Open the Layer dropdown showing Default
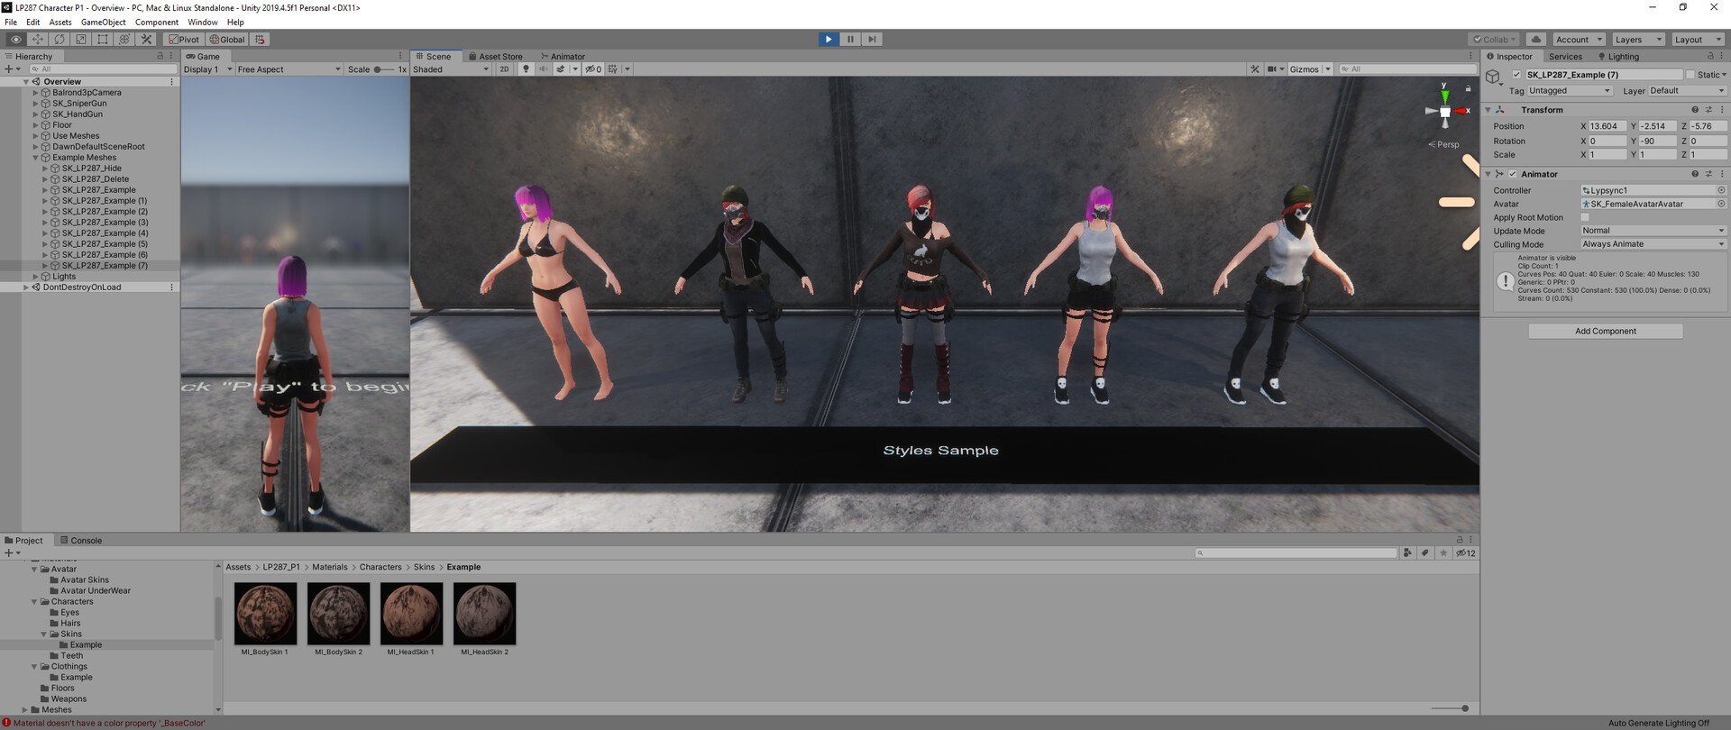This screenshot has height=730, width=1731. 1687,91
